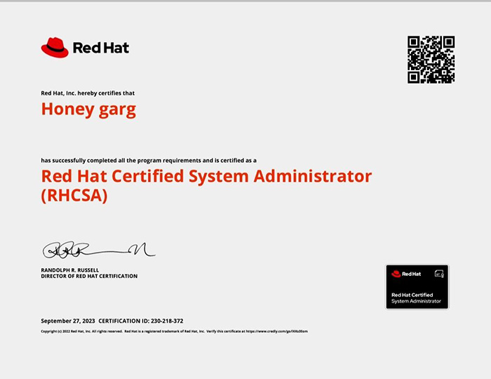Select the (RHCSA) abbreviation text
The width and height of the screenshot is (491, 379).
[74, 196]
